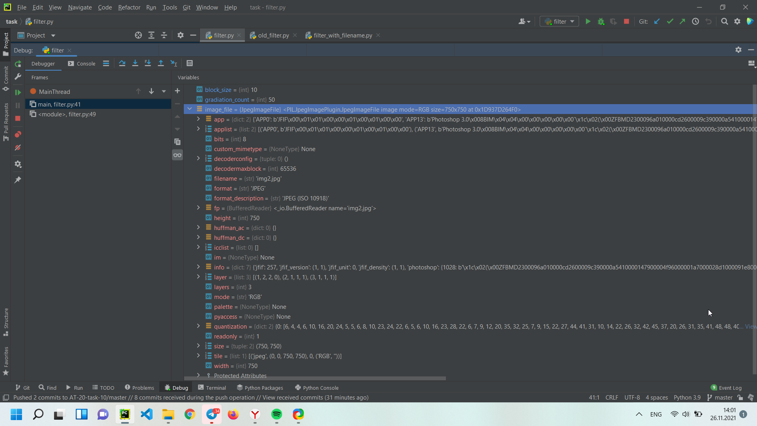Toggle Mute Breakpoints icon
757x426 pixels.
[18, 148]
